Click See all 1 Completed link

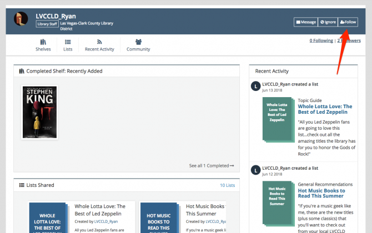[x=211, y=165]
